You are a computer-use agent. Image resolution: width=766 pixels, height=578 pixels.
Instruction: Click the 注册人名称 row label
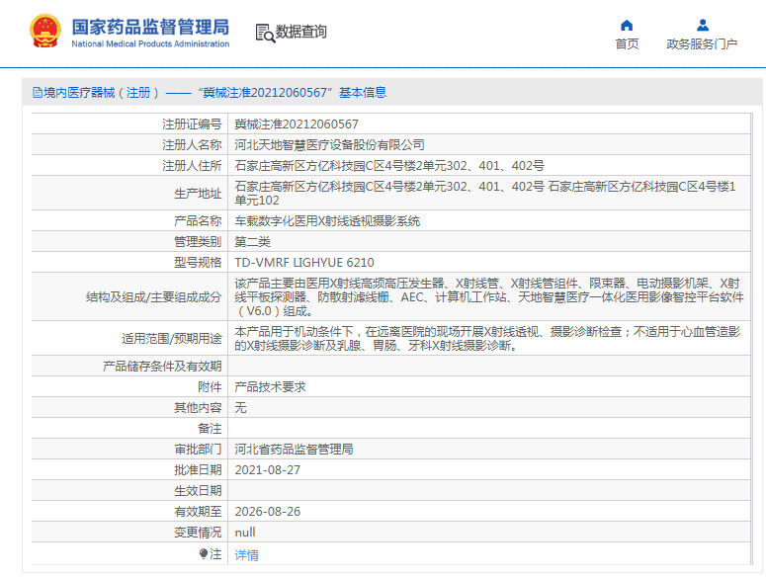click(x=192, y=145)
